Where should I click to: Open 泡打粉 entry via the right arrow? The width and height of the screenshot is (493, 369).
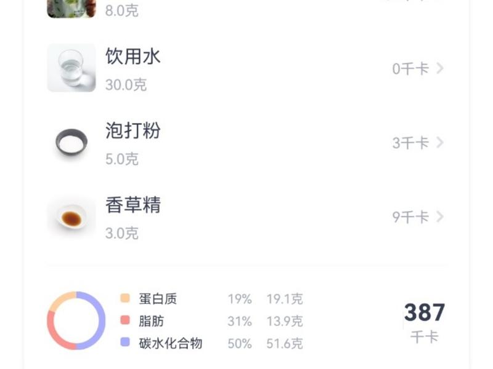pos(439,142)
